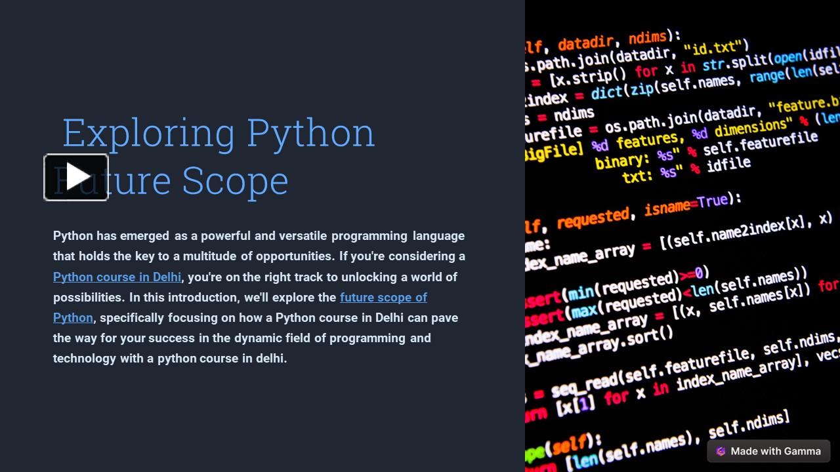
Task: Start playback with the triangular play icon
Action: click(x=76, y=176)
